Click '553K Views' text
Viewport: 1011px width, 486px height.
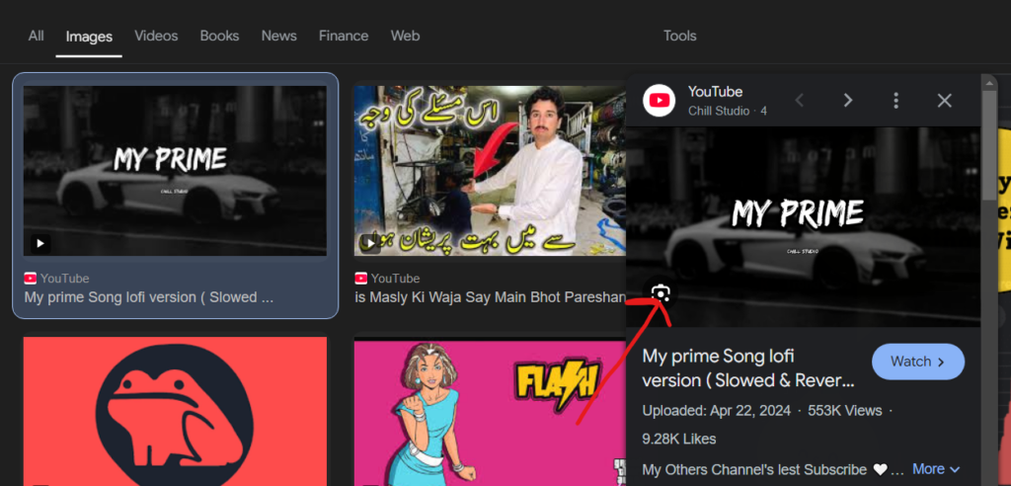(x=844, y=411)
